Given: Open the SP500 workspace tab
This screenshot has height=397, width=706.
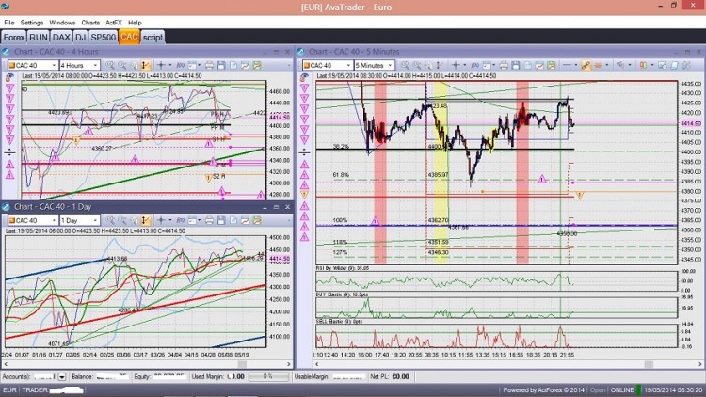Looking at the screenshot, I should [x=104, y=38].
